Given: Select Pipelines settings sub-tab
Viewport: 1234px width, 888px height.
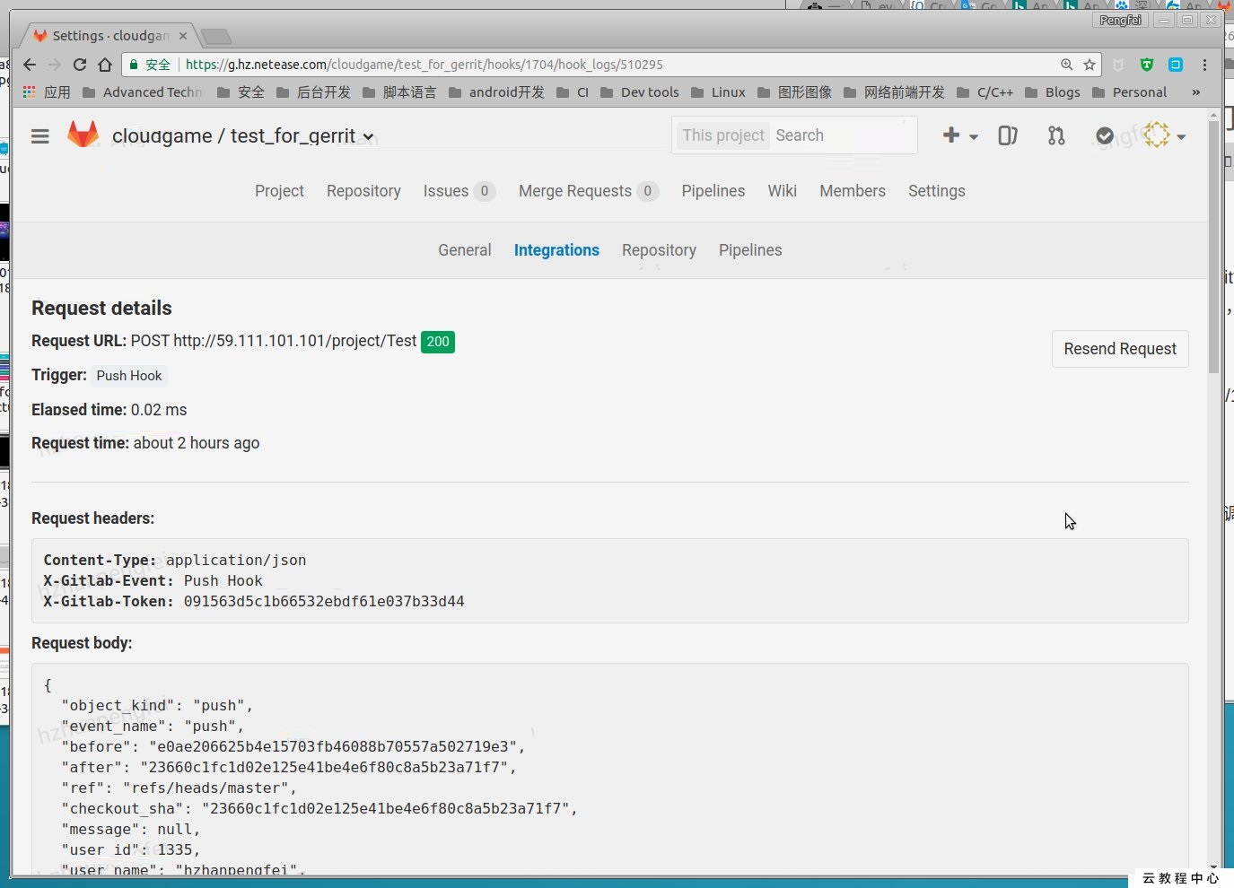Looking at the screenshot, I should [750, 250].
